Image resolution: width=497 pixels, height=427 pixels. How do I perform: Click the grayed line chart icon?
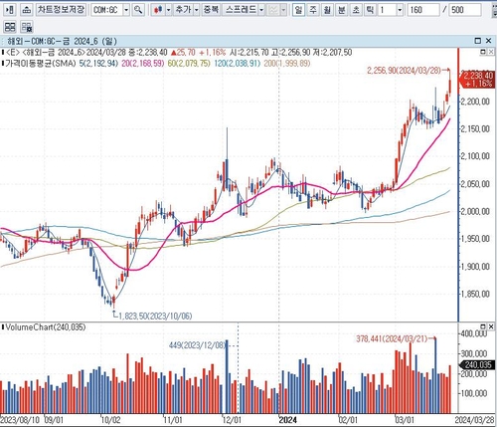273,10
